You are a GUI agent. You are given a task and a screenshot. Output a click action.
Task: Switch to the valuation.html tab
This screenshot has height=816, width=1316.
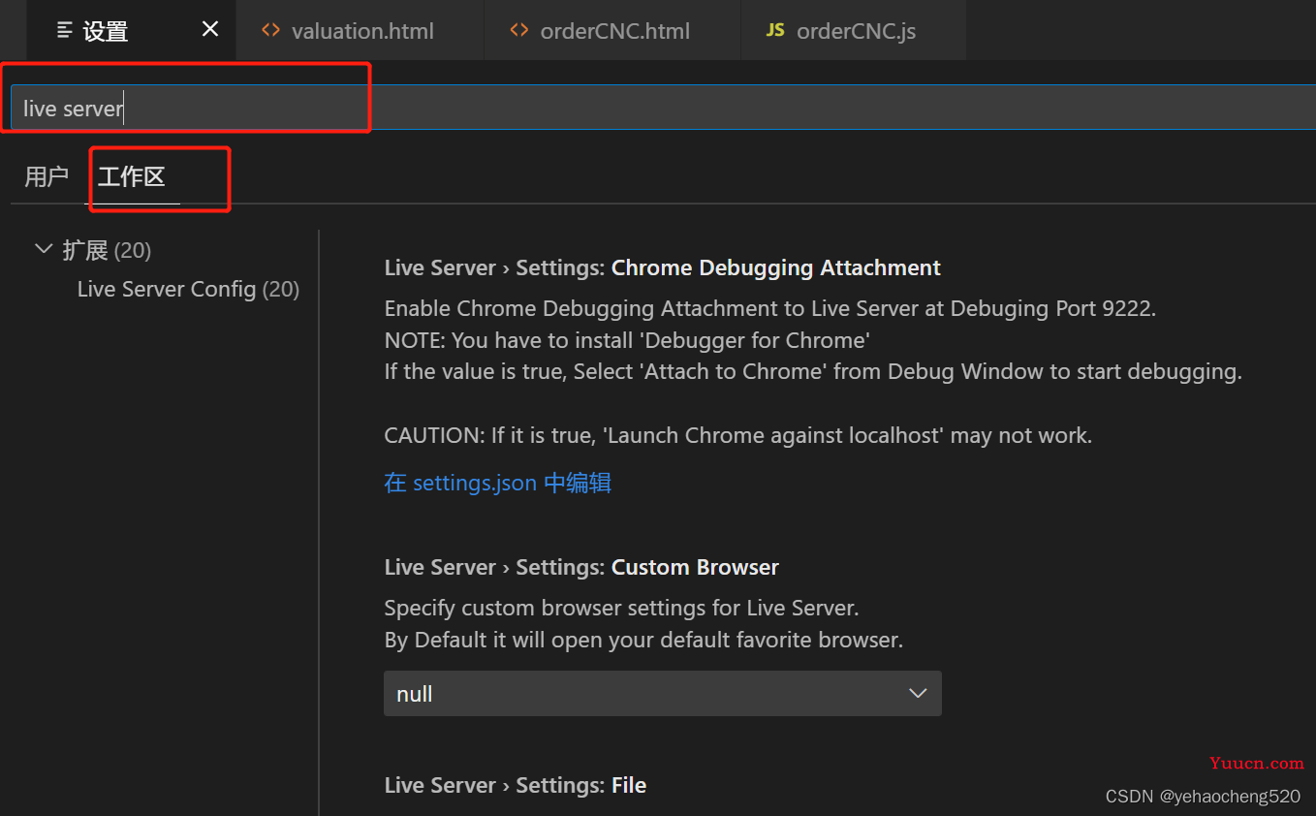(x=360, y=30)
